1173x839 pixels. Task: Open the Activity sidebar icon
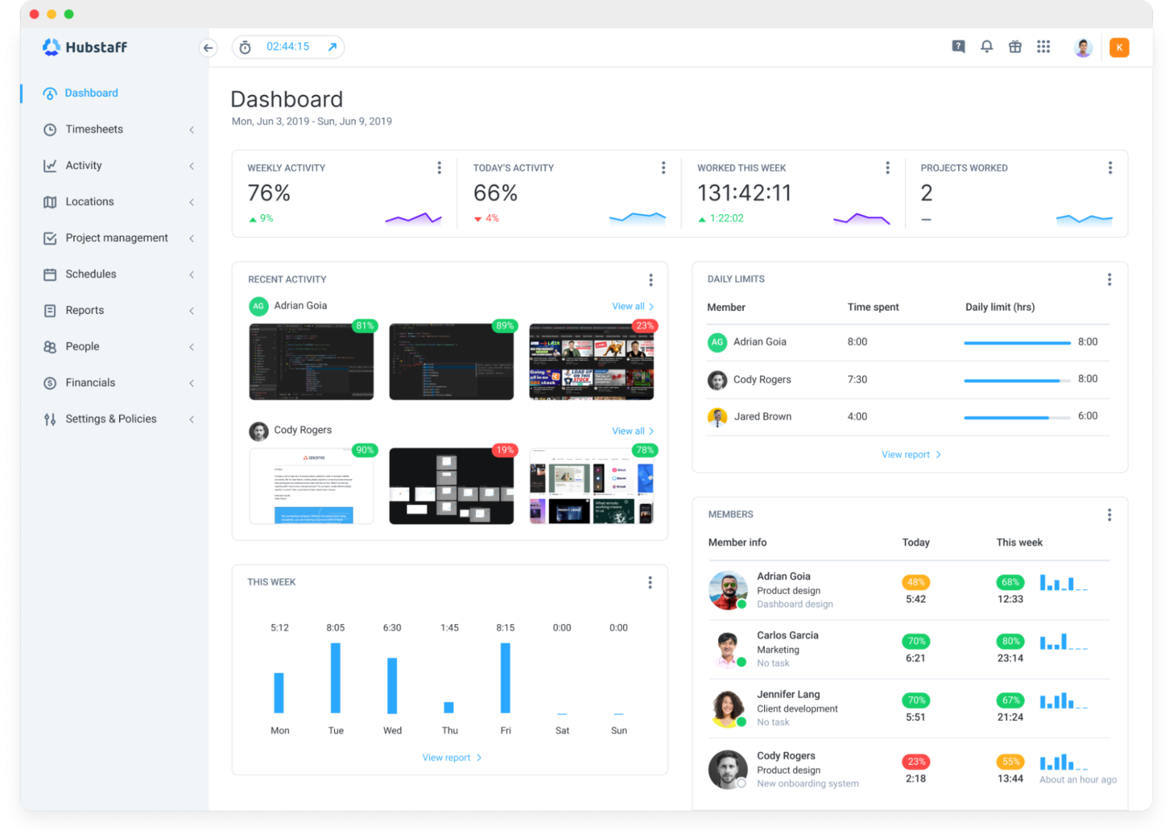(x=50, y=165)
